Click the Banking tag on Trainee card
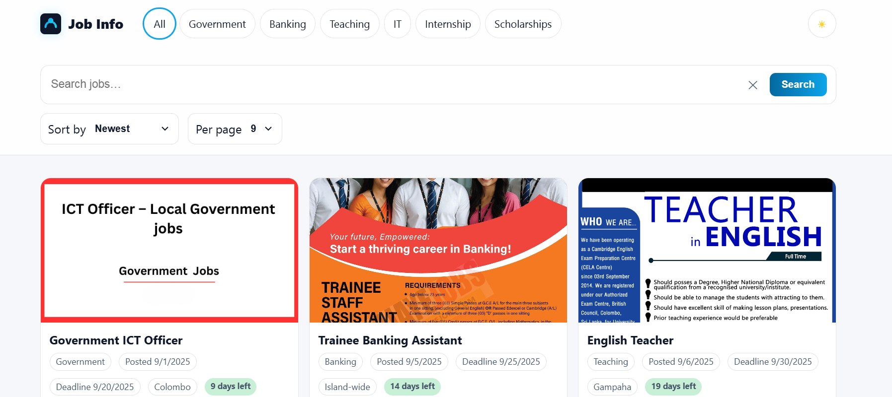Screen dimensions: 892x397 click(x=340, y=362)
